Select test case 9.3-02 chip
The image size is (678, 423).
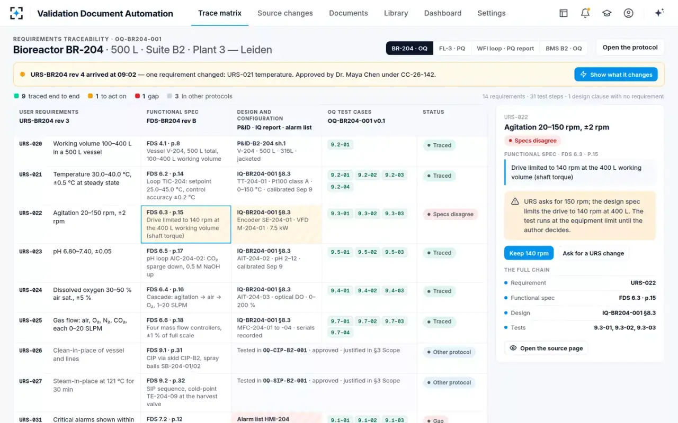pyautogui.click(x=367, y=214)
